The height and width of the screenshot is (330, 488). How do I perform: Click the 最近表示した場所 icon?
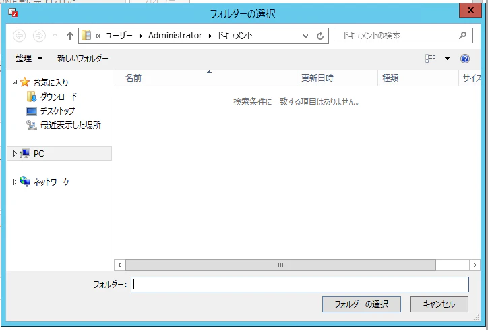coord(32,126)
